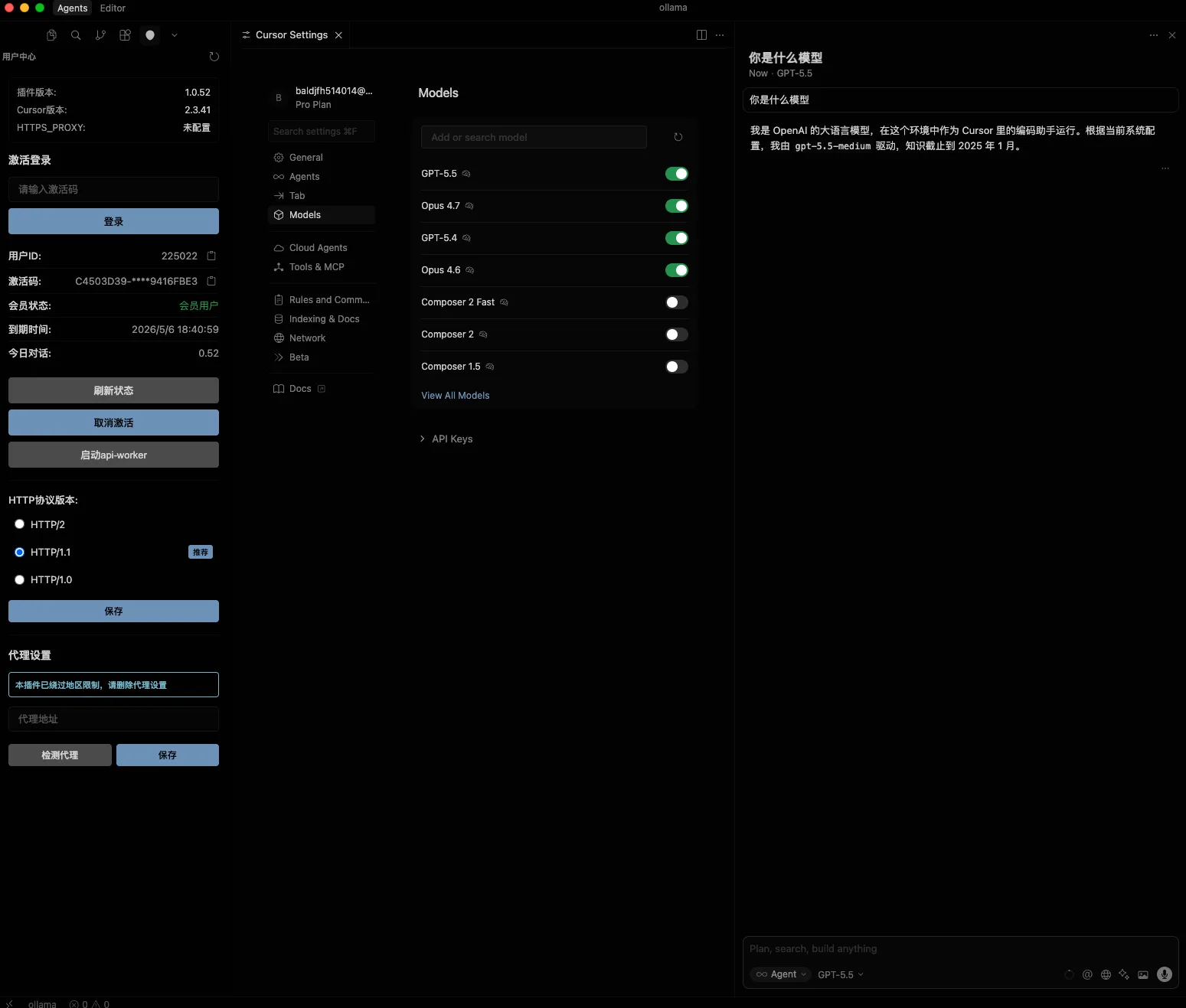Click the 启动api-worker button
This screenshot has width=1186, height=1008.
point(113,455)
